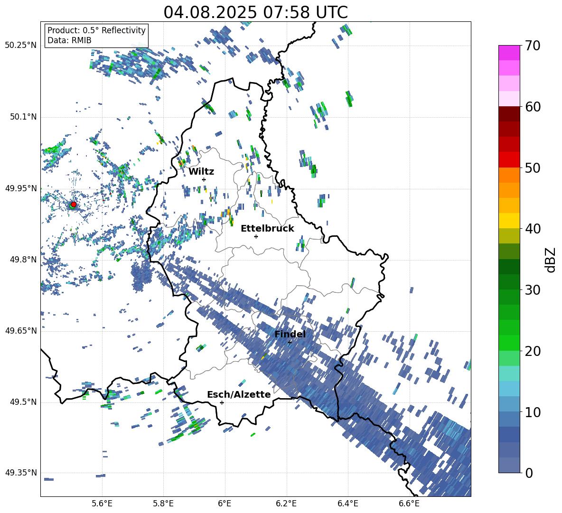
Task: Click the pale pink colorbar segment above 60
Action: click(x=509, y=99)
